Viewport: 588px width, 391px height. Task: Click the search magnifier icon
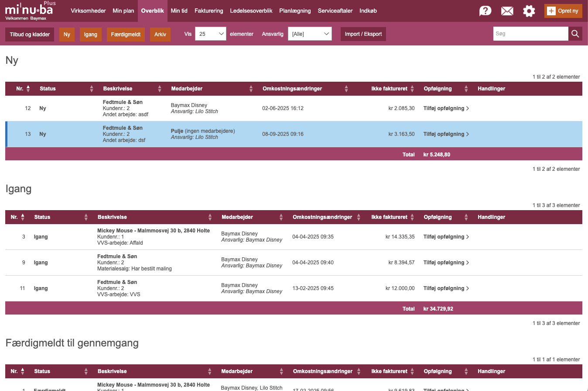[x=575, y=34]
